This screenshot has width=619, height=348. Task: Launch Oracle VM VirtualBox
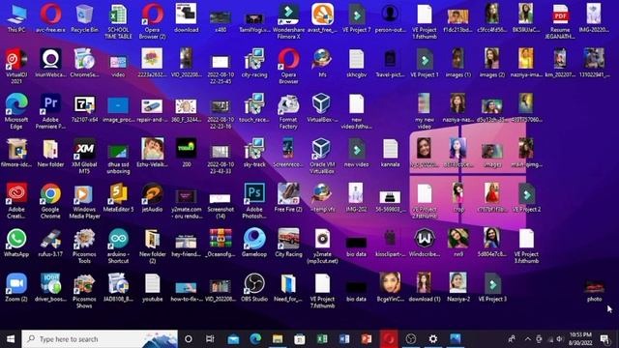click(322, 157)
